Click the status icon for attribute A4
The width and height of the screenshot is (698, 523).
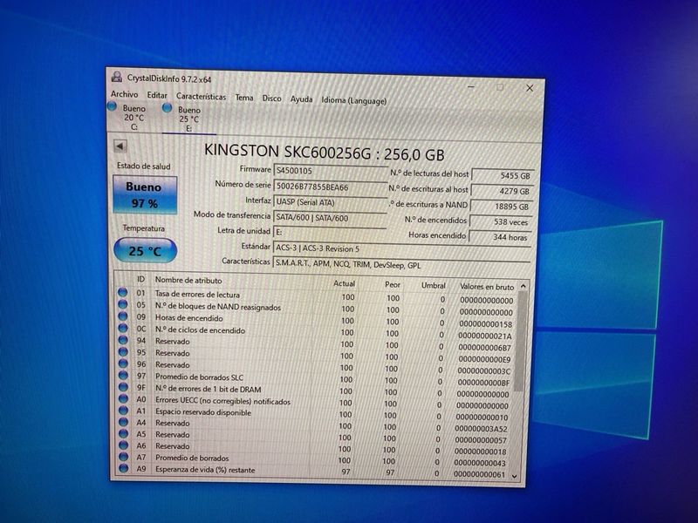[x=123, y=422]
